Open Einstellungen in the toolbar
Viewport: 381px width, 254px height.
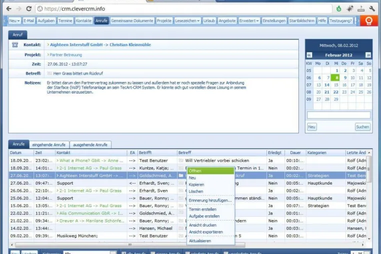tap(274, 20)
